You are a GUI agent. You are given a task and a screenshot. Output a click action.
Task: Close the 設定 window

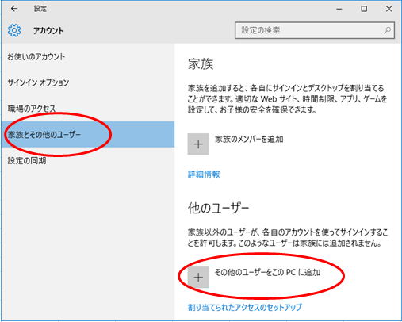(389, 9)
